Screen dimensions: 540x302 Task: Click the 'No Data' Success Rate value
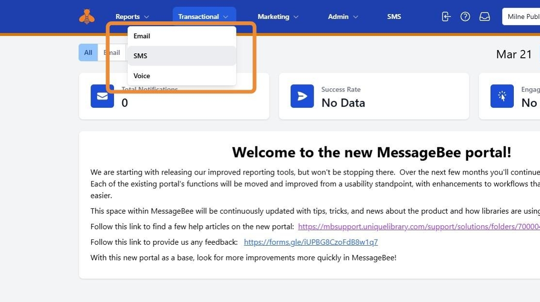(343, 103)
